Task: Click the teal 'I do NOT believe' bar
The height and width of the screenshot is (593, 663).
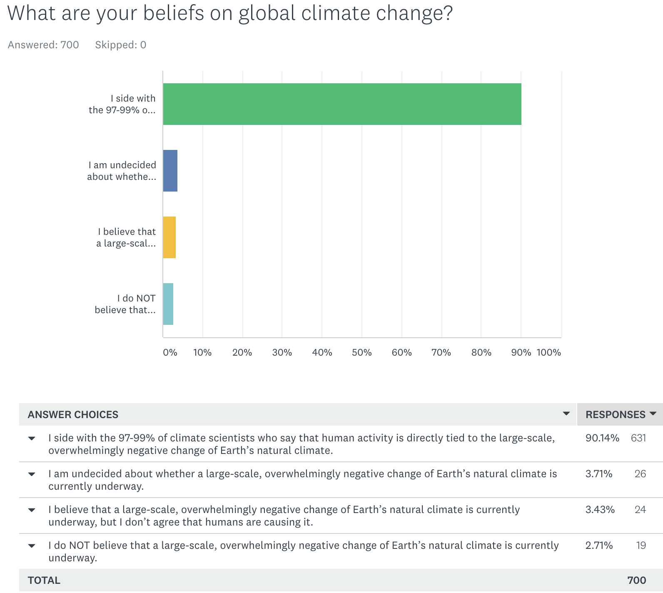Action: click(168, 304)
